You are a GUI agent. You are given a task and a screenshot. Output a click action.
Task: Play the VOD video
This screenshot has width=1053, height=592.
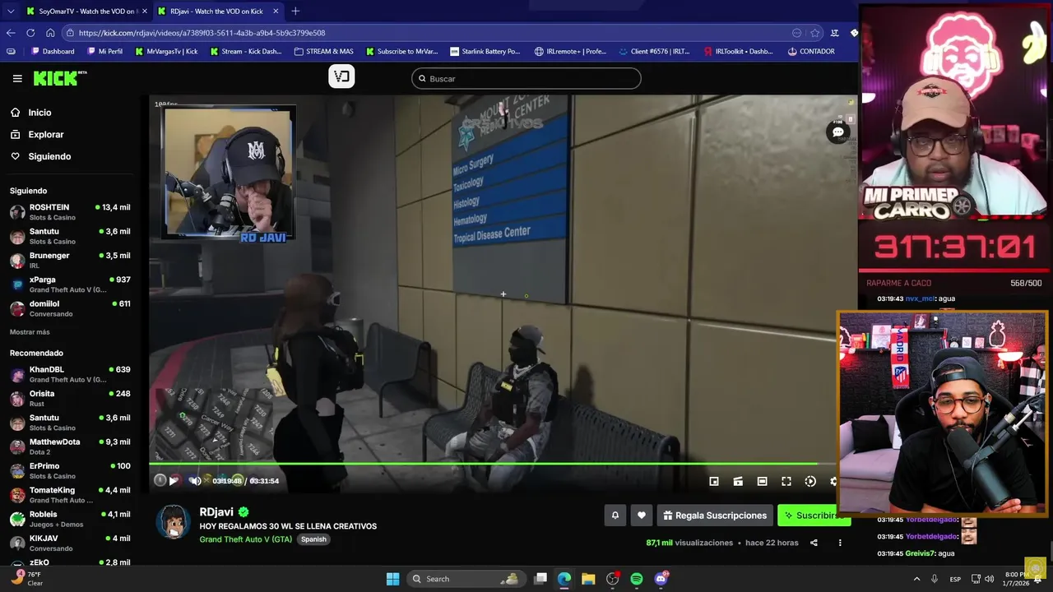click(x=174, y=481)
